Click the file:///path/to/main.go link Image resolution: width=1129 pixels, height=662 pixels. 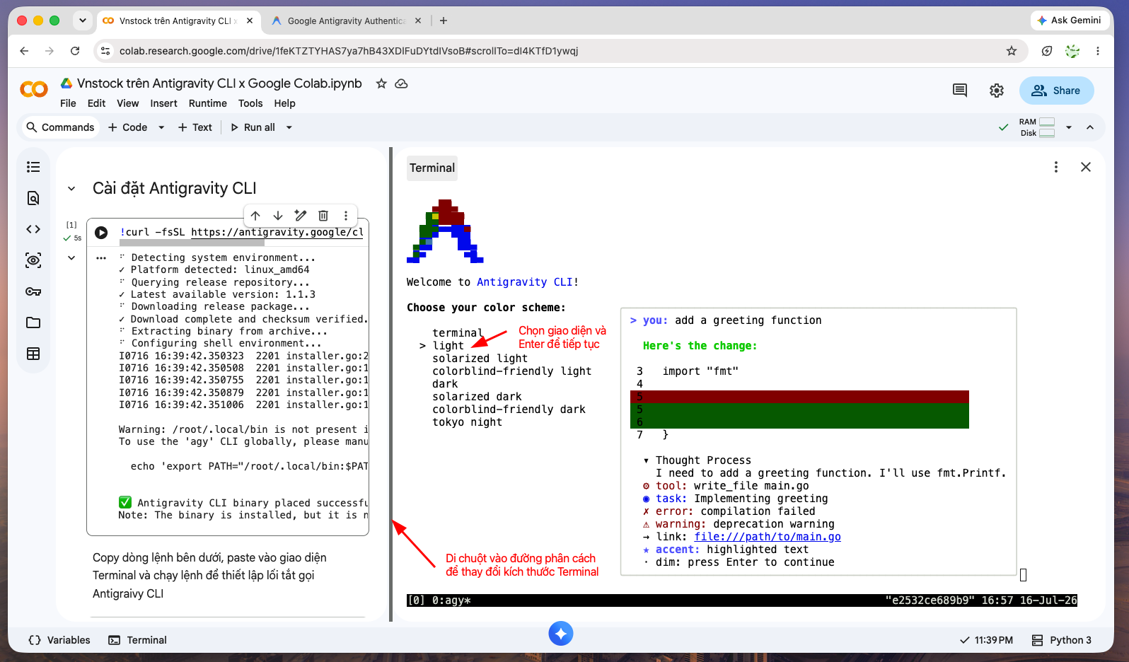click(768, 537)
